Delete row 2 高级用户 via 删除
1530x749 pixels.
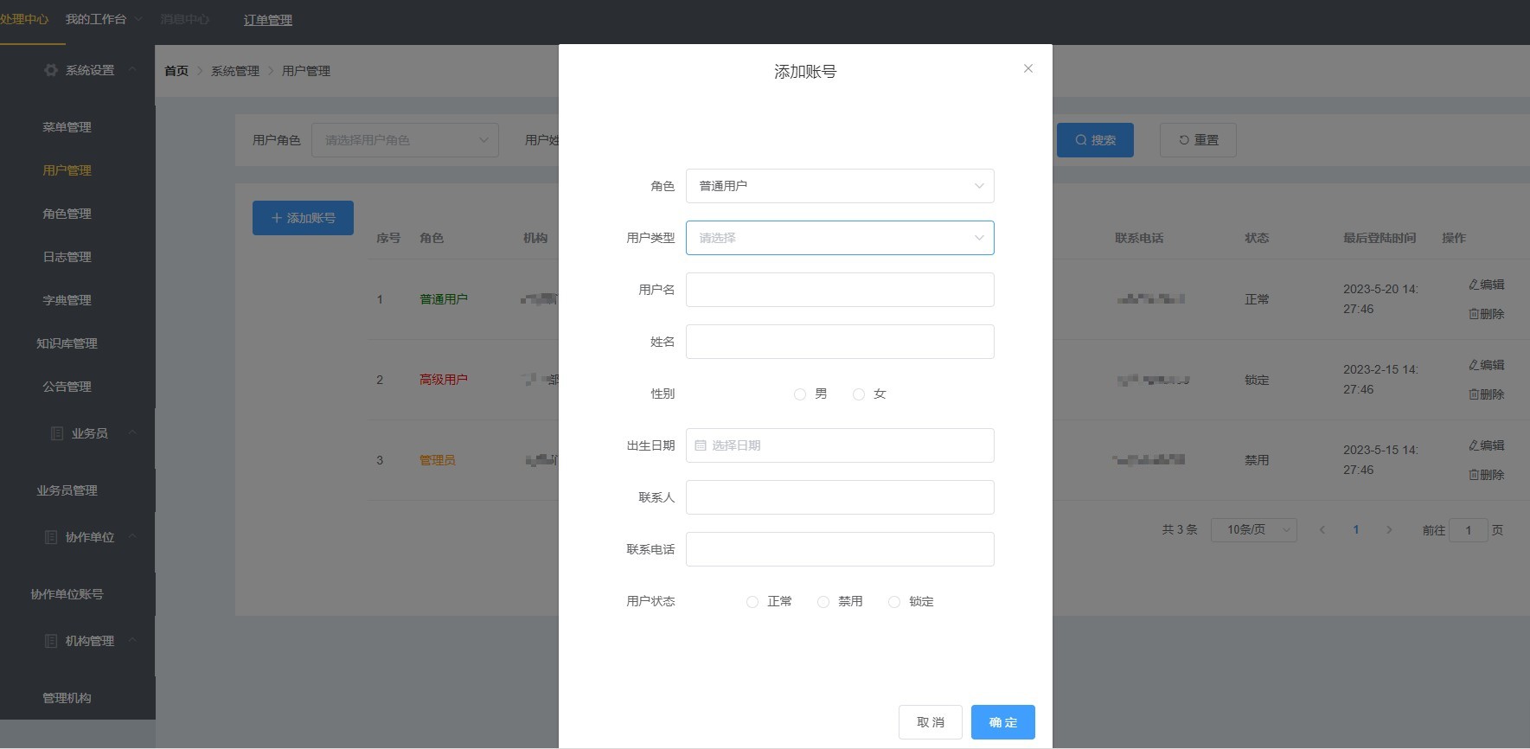click(x=1487, y=394)
